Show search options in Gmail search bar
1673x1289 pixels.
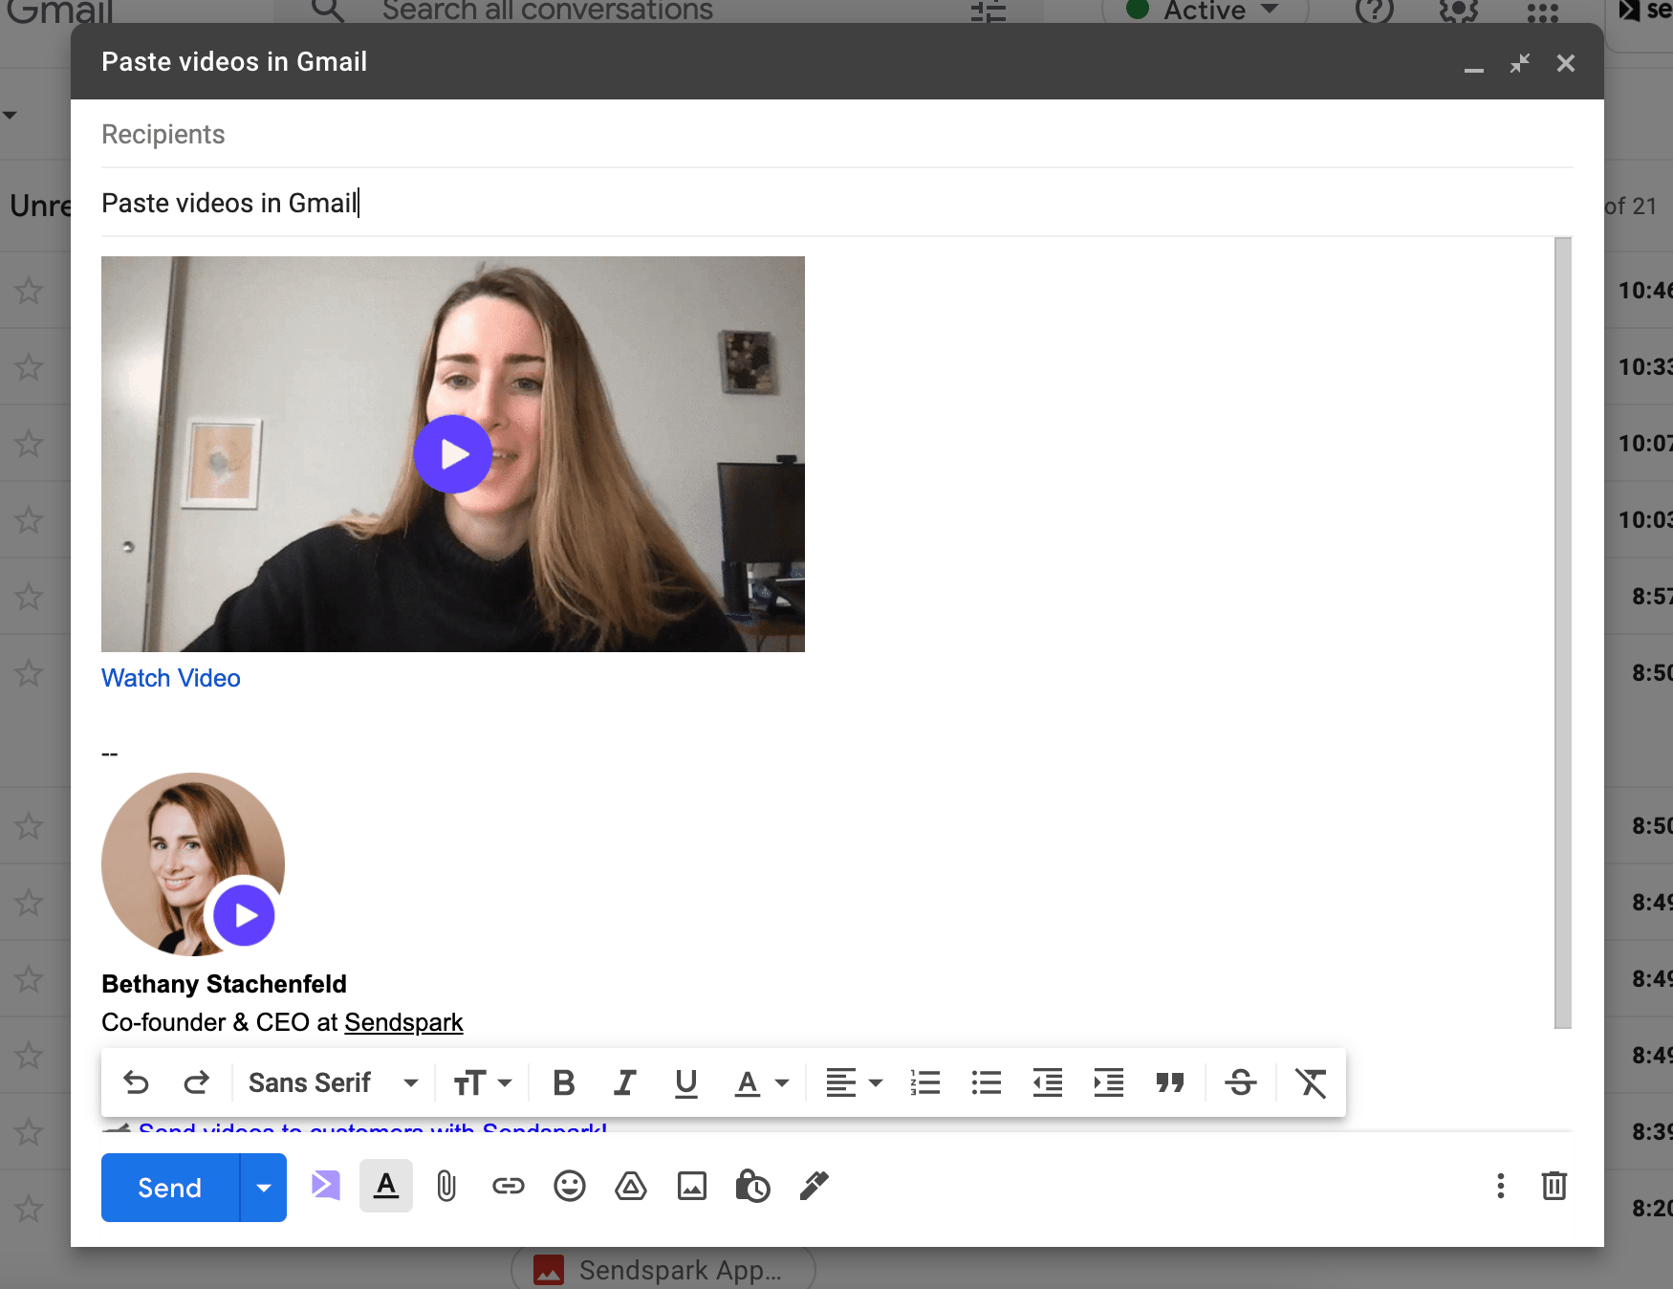(x=989, y=11)
